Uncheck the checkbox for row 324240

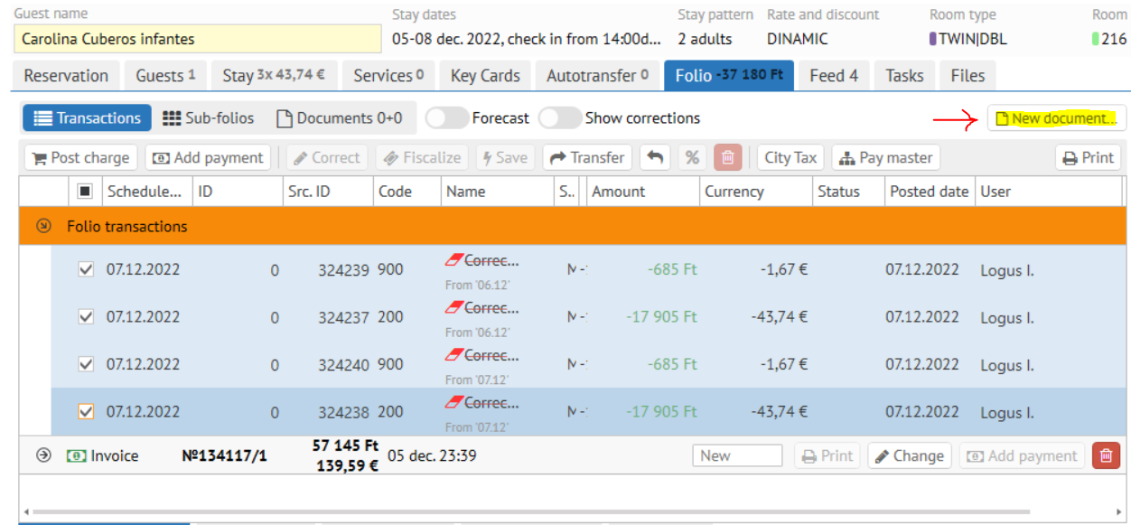pos(86,364)
